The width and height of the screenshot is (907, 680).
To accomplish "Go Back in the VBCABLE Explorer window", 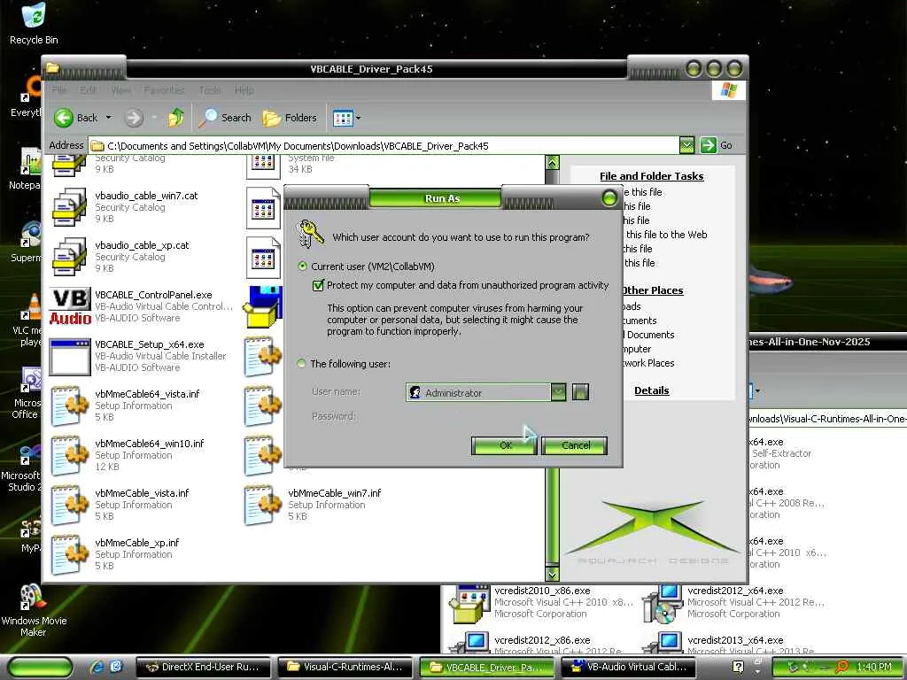I will [76, 118].
